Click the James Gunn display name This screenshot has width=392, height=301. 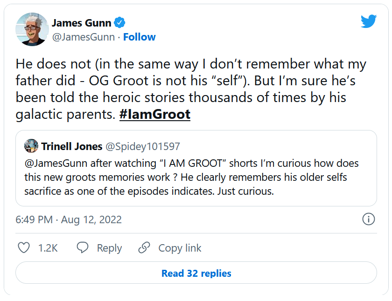coord(81,23)
